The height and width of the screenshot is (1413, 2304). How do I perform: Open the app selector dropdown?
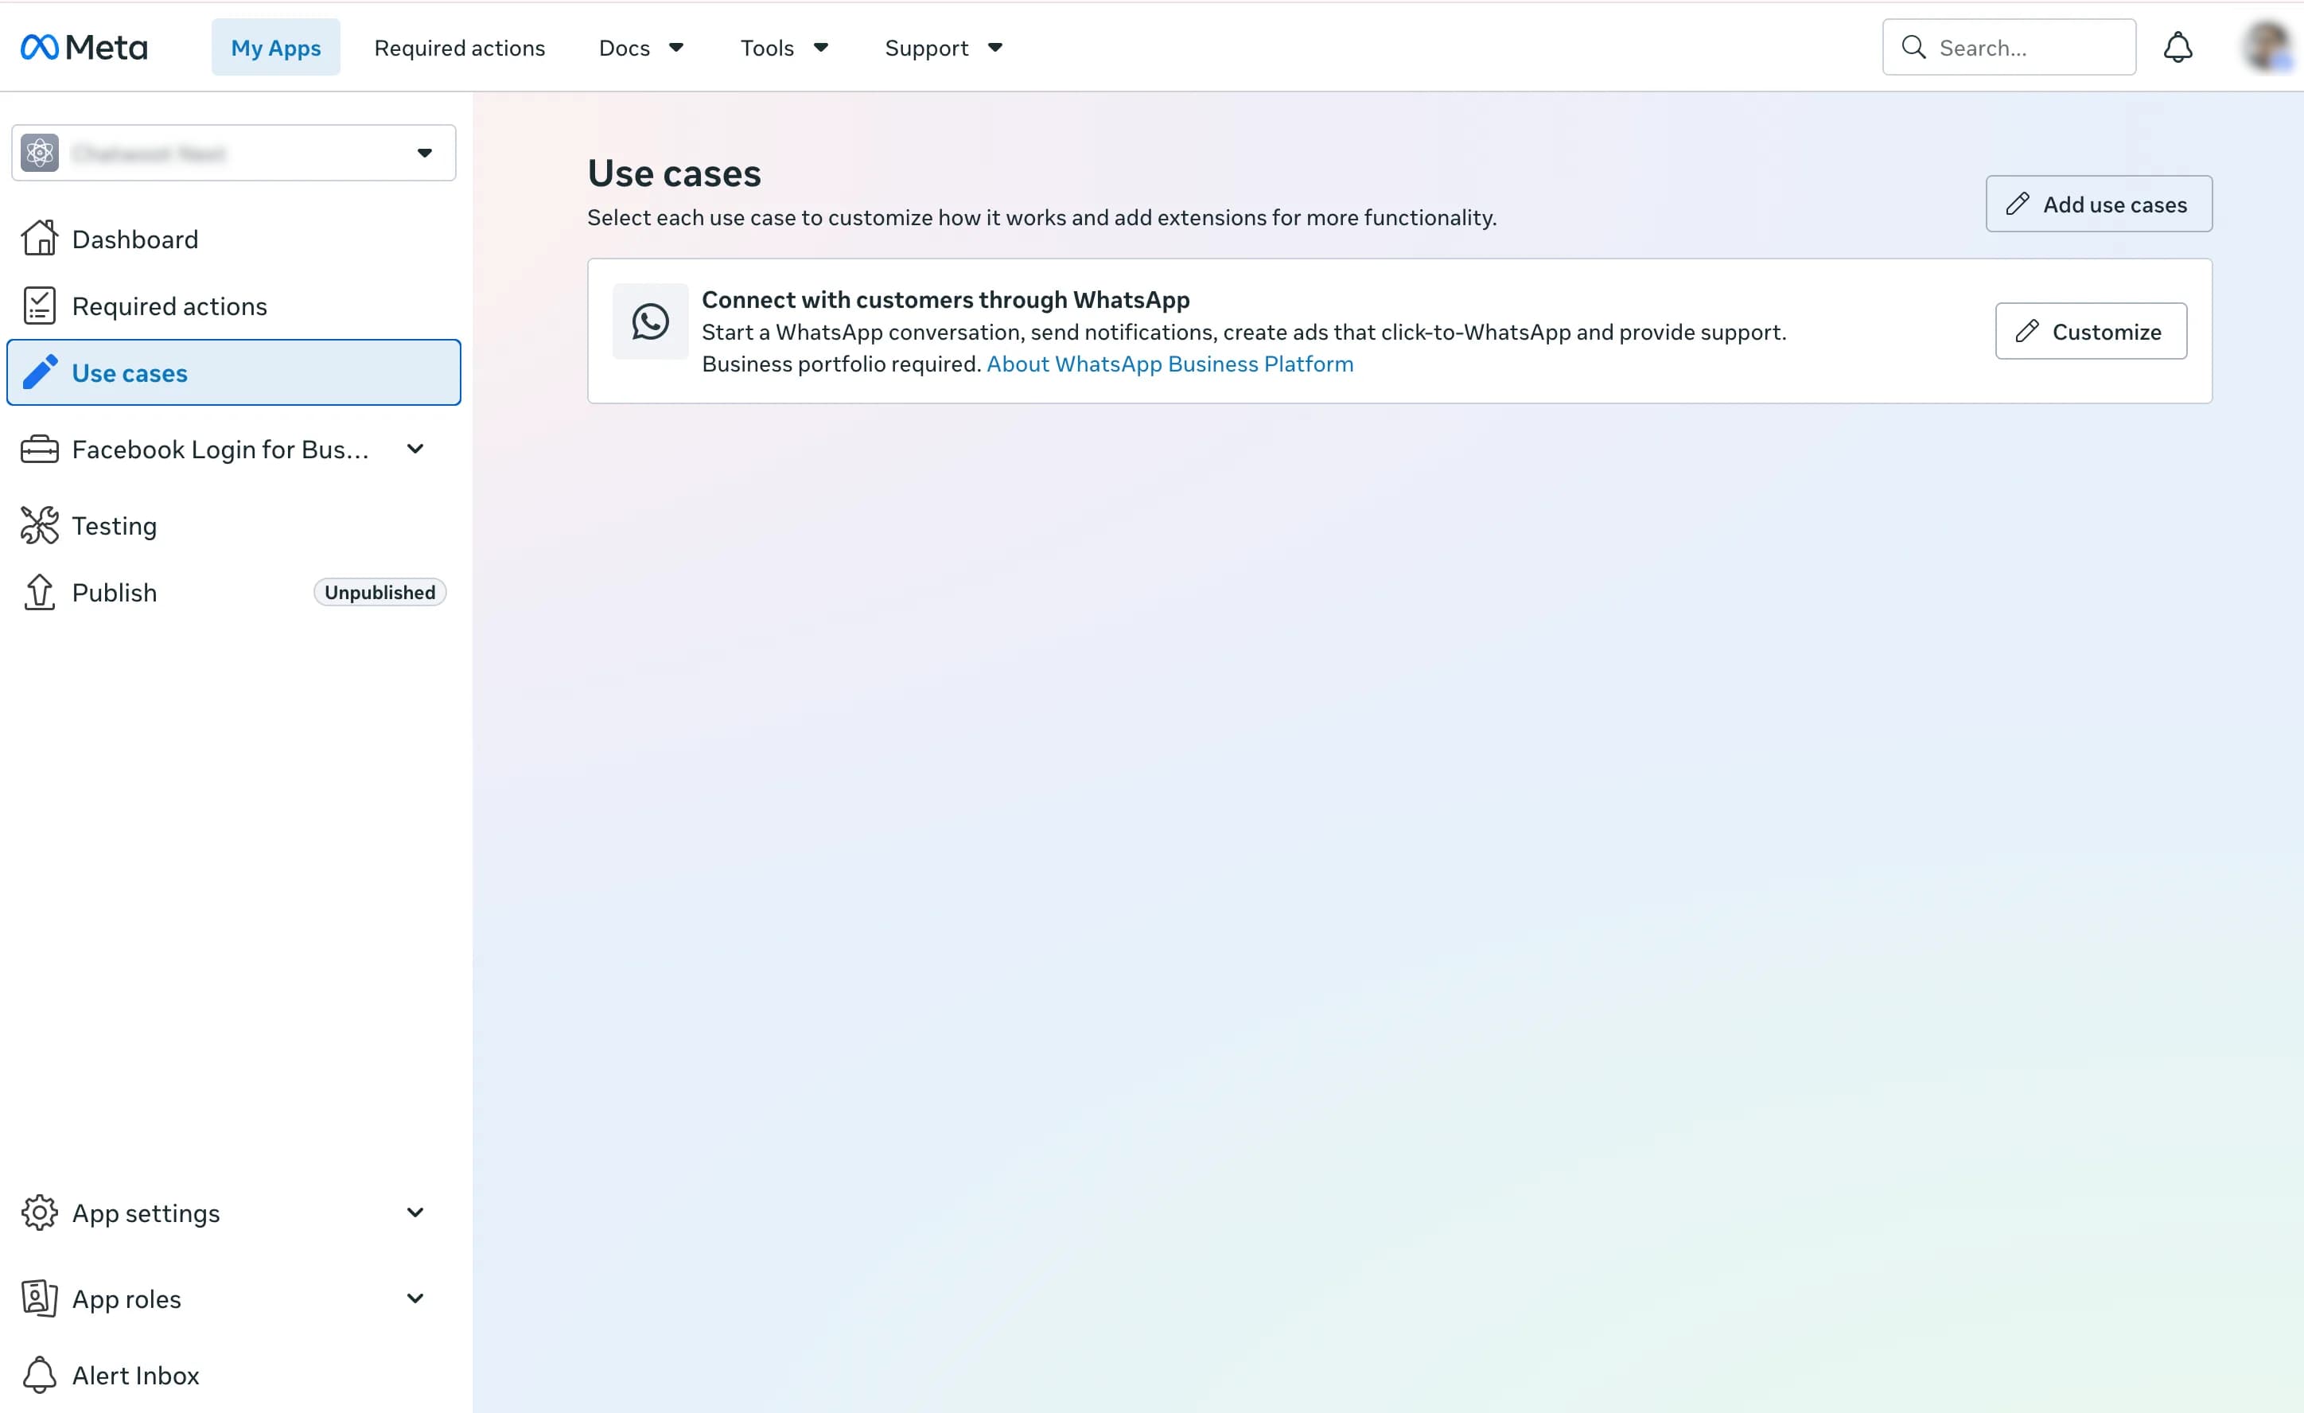pos(234,153)
